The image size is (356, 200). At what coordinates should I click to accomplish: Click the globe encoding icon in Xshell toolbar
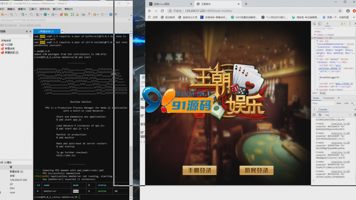[45, 15]
